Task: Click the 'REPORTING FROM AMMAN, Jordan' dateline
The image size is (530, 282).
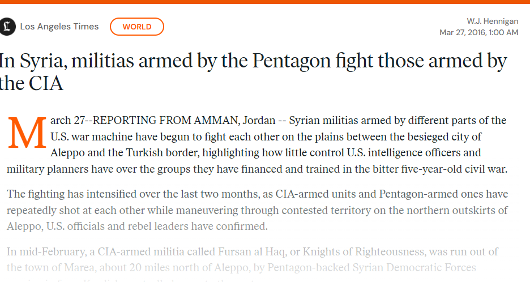Action: coord(185,121)
